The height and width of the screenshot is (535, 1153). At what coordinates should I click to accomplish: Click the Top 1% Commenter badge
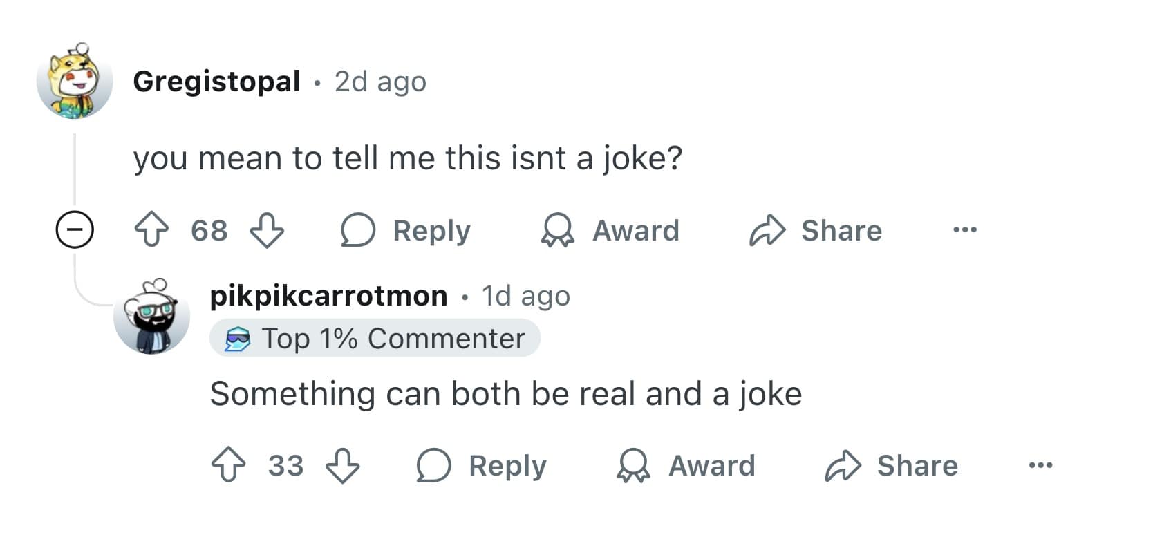pyautogui.click(x=375, y=339)
